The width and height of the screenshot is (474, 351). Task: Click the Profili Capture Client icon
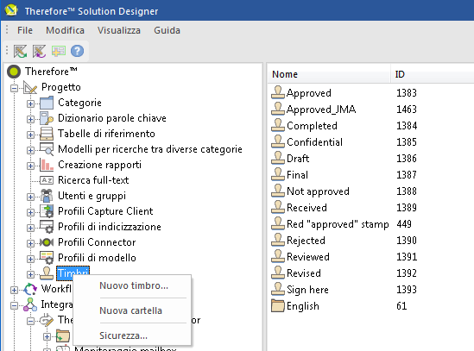point(47,211)
